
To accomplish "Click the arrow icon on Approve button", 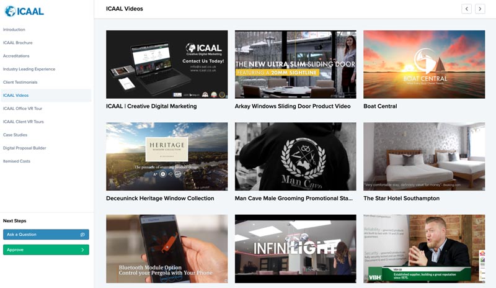I will (x=82, y=250).
